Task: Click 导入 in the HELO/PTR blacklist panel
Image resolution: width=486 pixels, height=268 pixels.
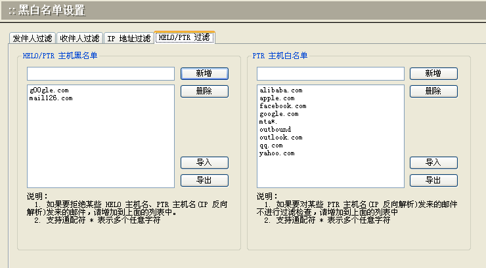Action: (x=204, y=163)
